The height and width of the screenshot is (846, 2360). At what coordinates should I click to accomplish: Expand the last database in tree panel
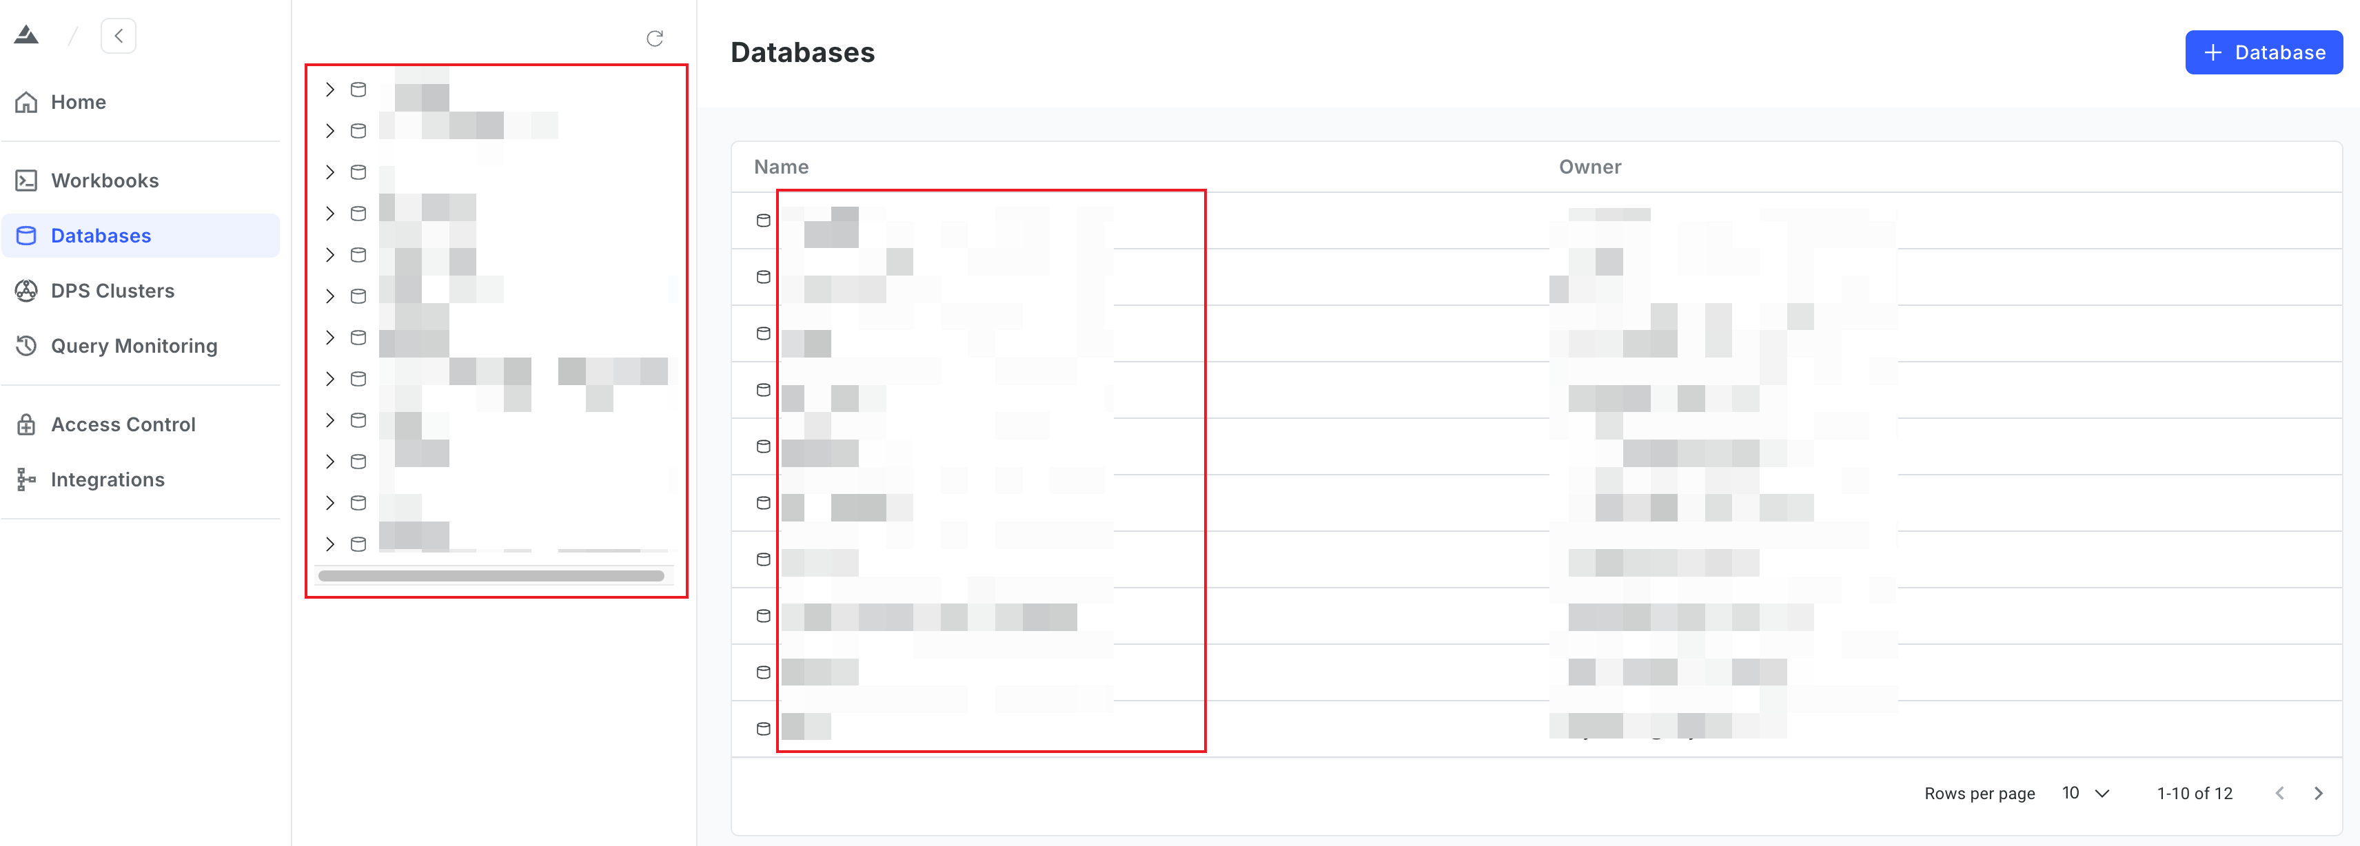330,544
